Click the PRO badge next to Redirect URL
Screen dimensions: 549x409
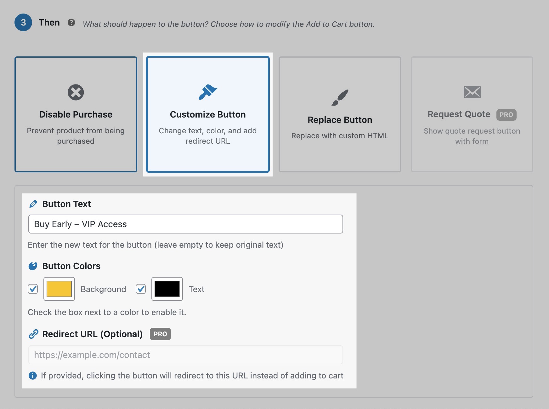(160, 334)
